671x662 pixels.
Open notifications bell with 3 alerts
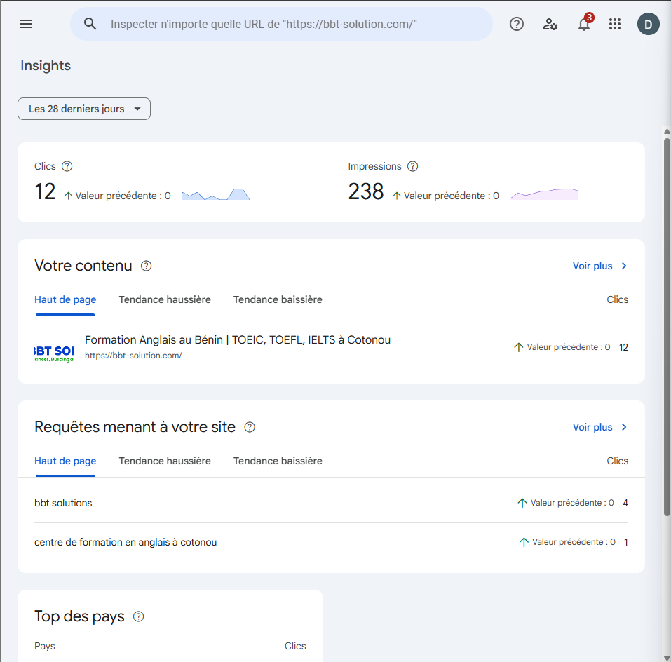pos(585,23)
